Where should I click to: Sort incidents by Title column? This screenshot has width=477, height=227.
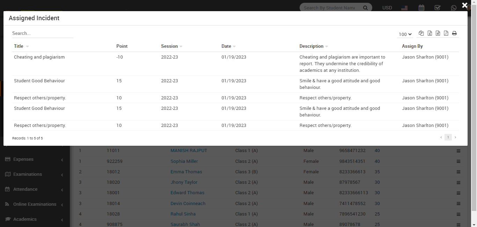[x=19, y=46]
